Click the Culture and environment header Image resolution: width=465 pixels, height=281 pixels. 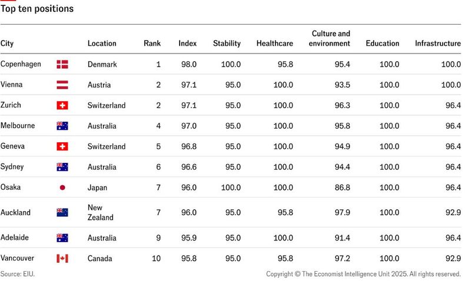[x=330, y=38]
